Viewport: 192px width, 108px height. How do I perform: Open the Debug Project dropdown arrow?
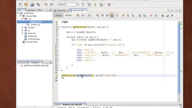coord(104,5)
